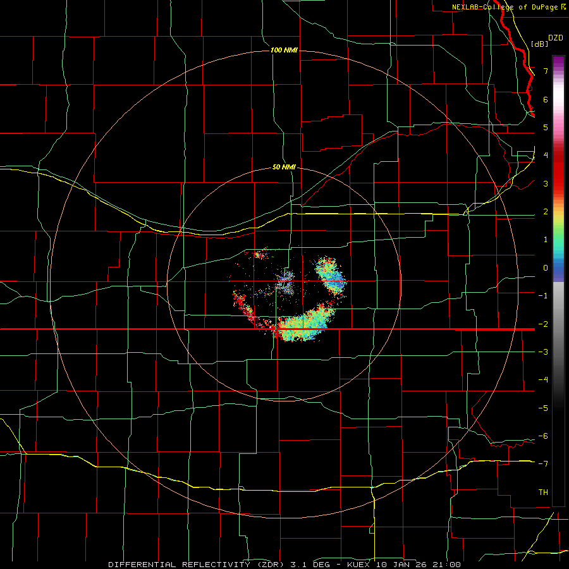Click the ZDR color scale bar
Screen dimensions: 569x569
tap(558, 281)
